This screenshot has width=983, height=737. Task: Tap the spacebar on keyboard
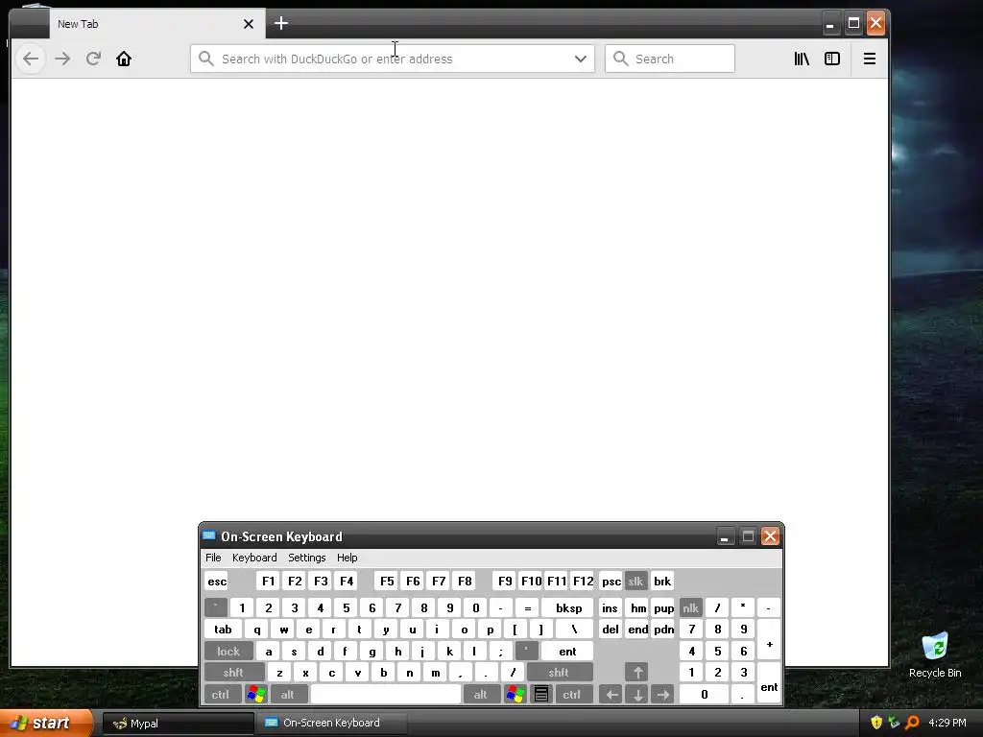386,695
